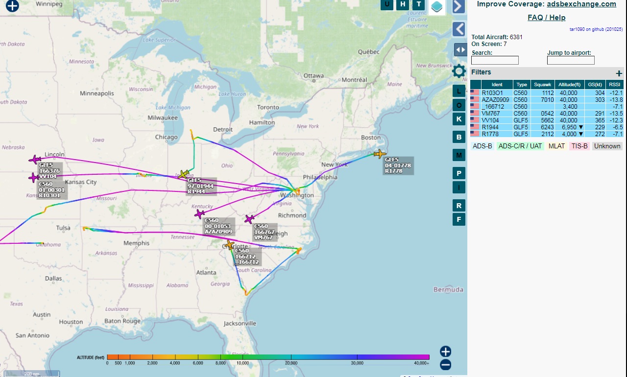Toggle the H map button
The width and height of the screenshot is (627, 377).
[403, 4]
